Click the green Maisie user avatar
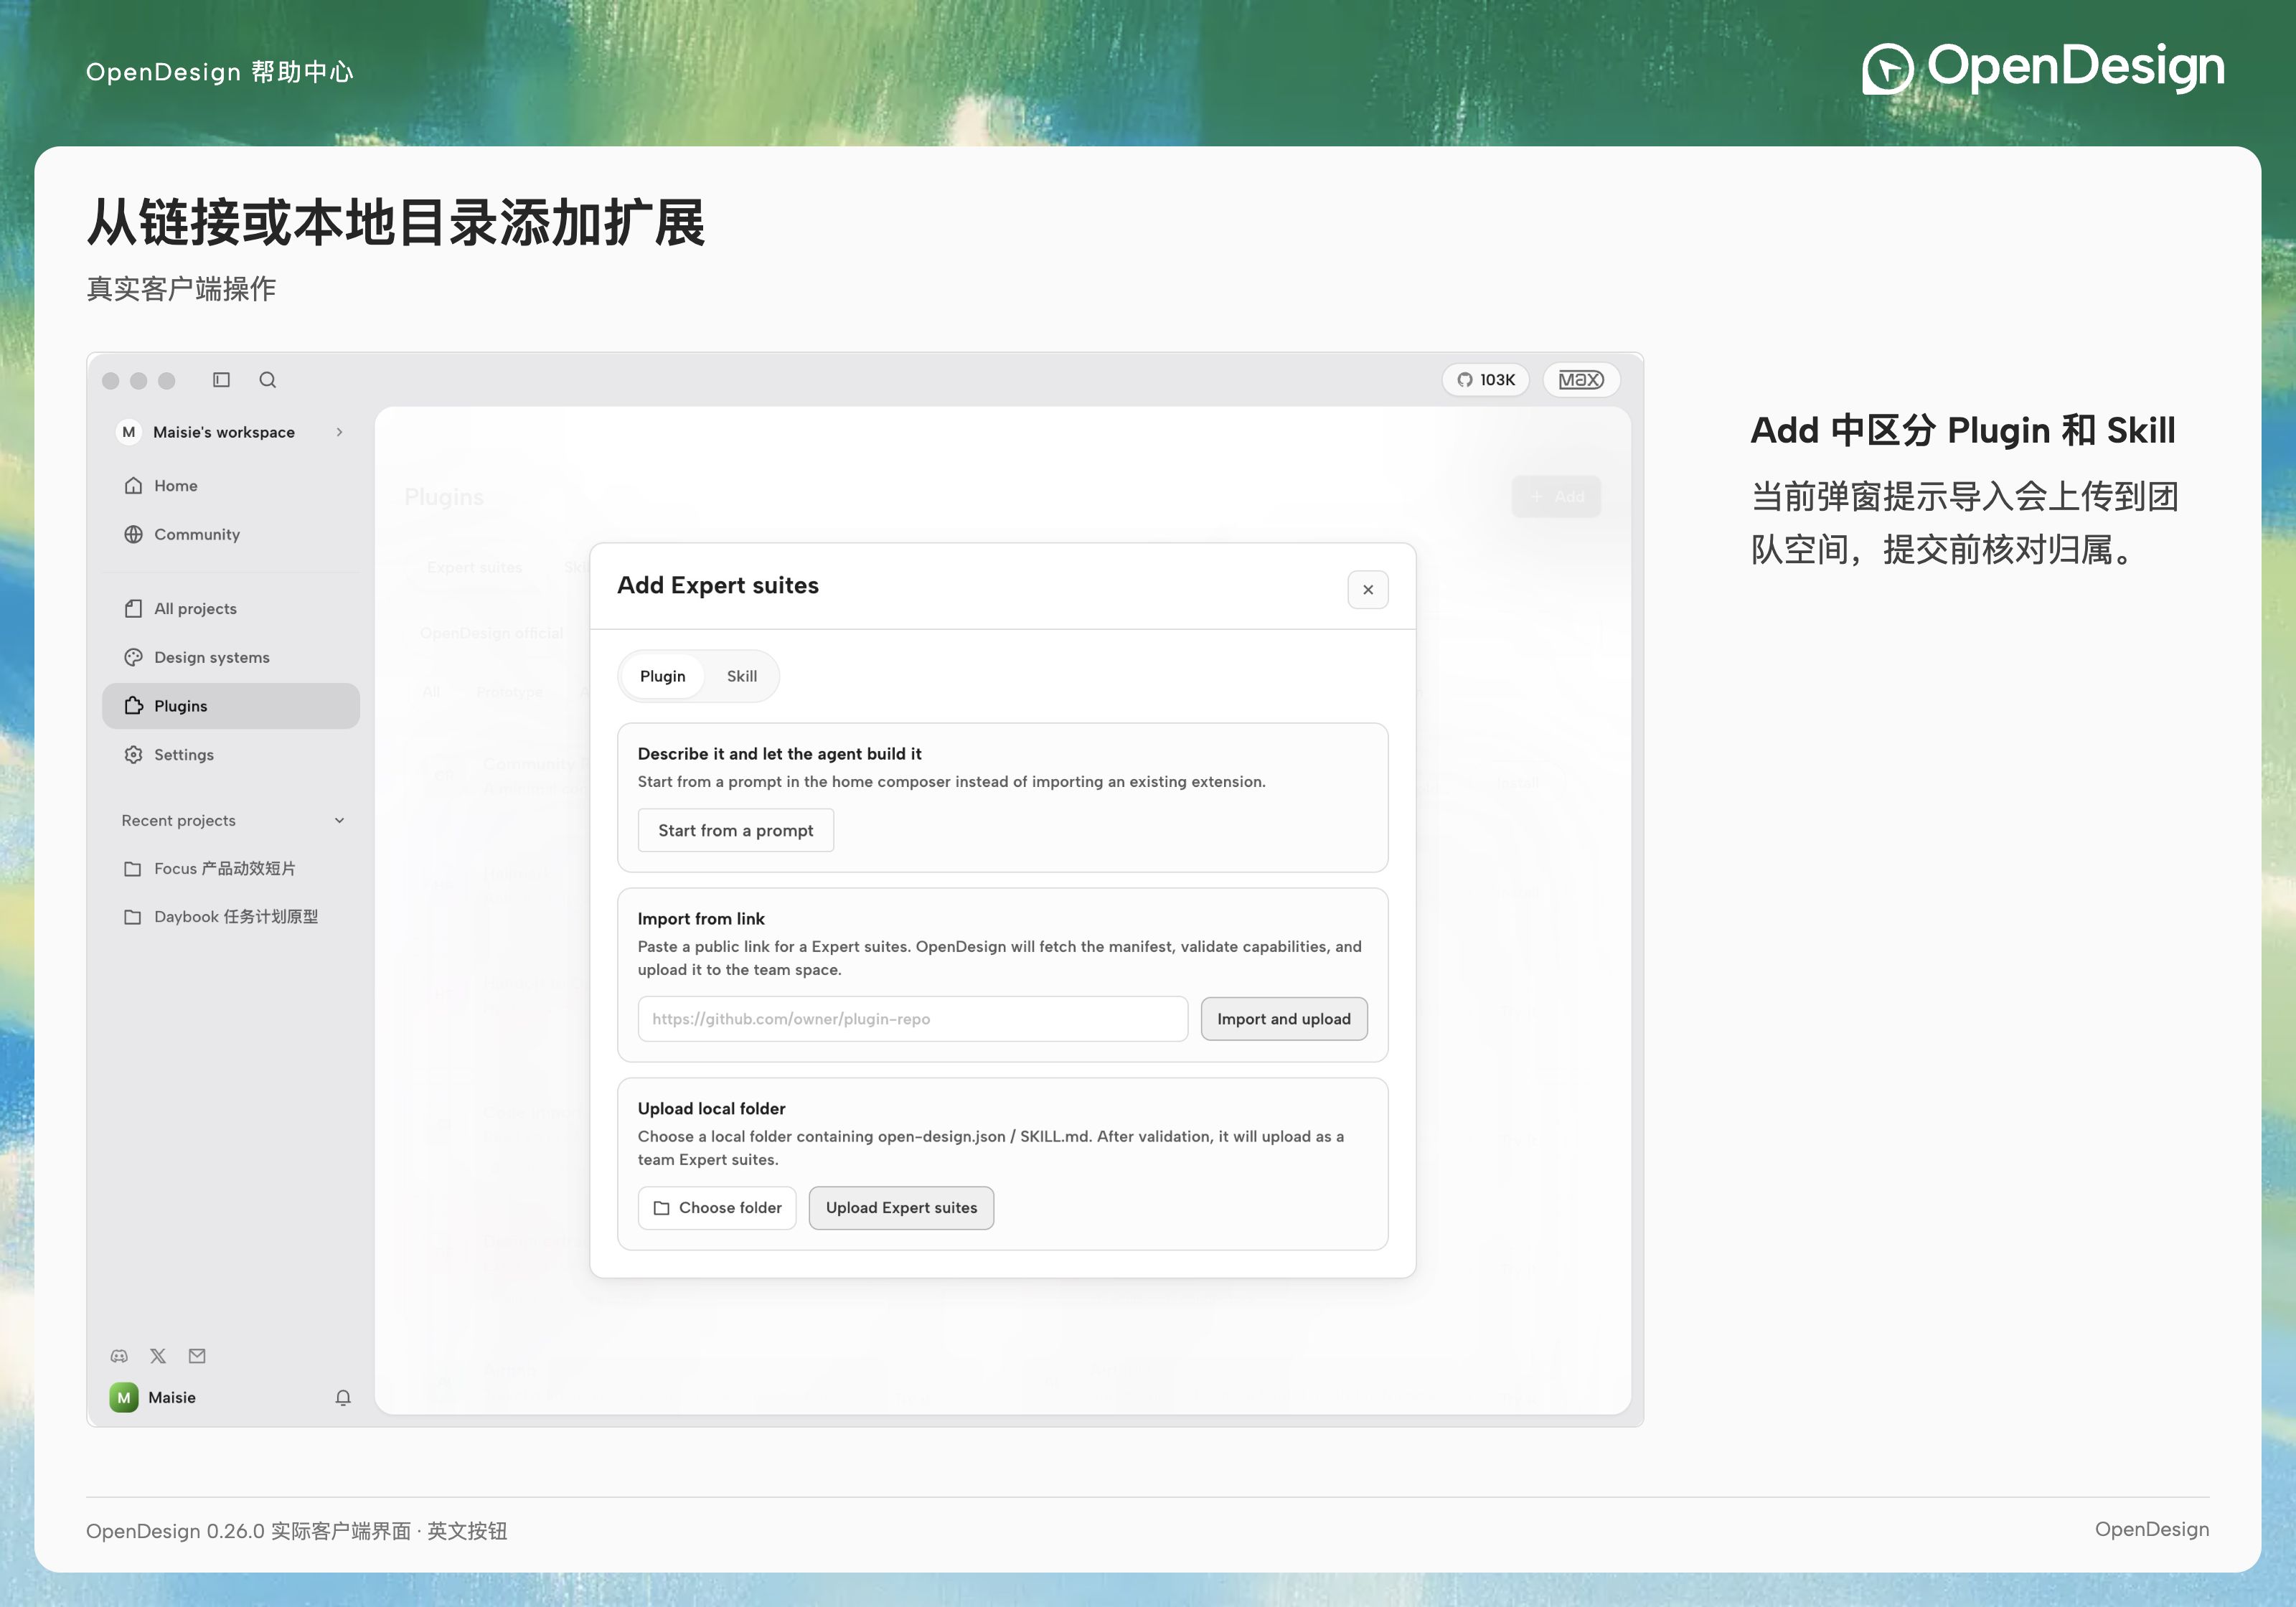Viewport: 2296px width, 1607px height. click(x=124, y=1398)
